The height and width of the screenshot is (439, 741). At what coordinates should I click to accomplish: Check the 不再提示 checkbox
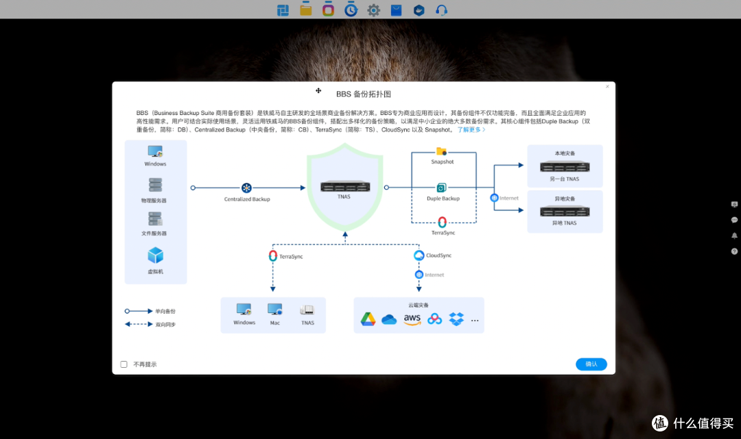[123, 364]
